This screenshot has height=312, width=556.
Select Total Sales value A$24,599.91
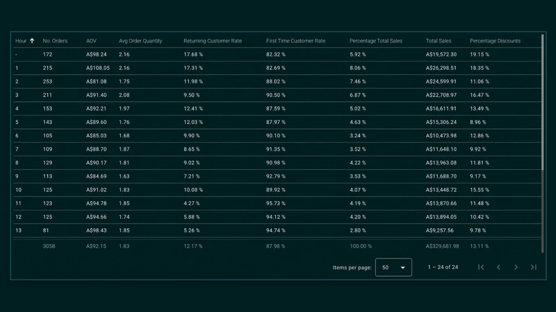pos(441,81)
